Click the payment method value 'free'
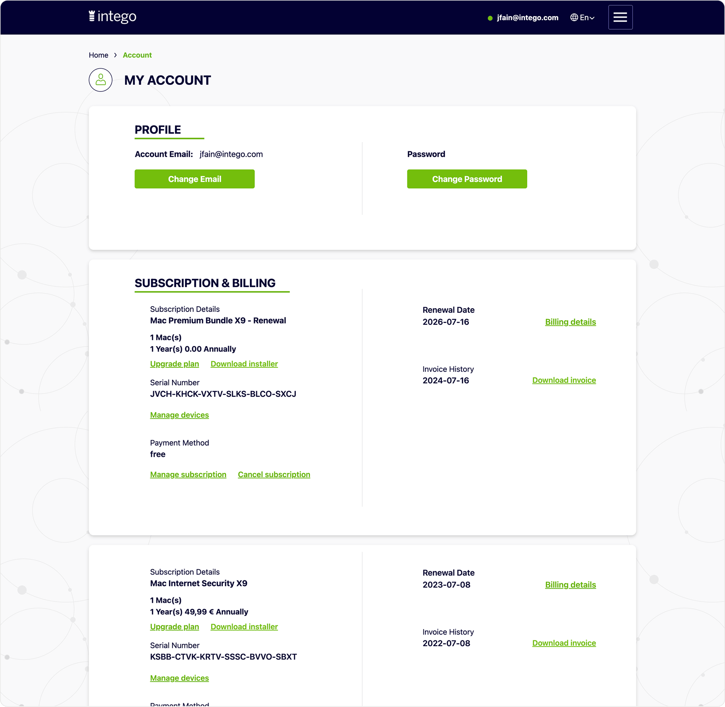This screenshot has height=707, width=725. tap(158, 454)
